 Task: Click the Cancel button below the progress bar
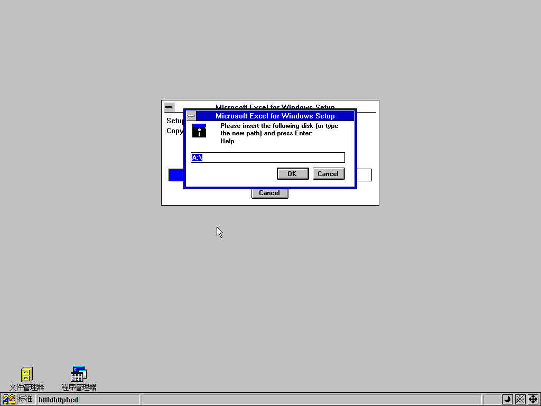[269, 193]
